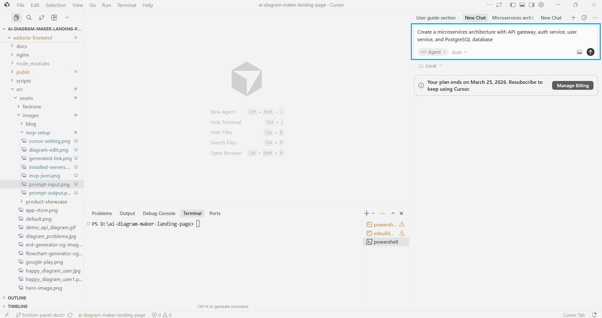
Task: Click the Manage Billing button
Action: (572, 85)
